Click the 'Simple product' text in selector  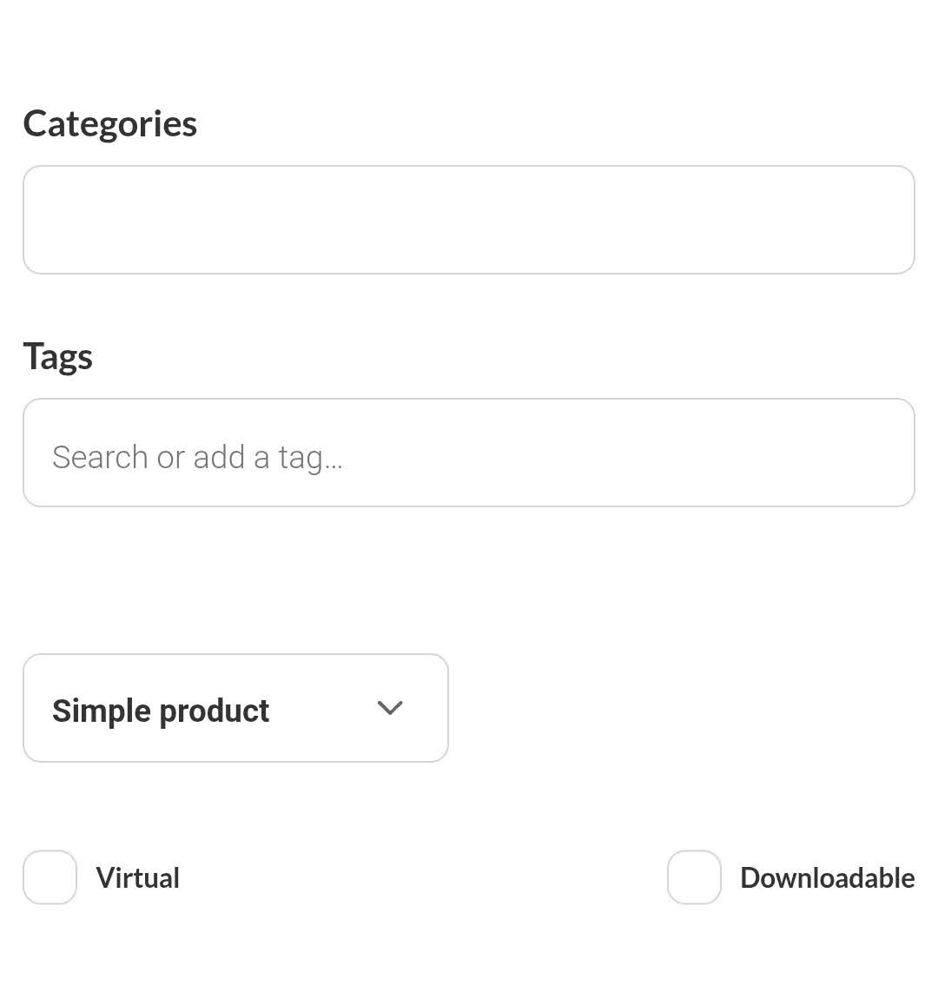161,711
